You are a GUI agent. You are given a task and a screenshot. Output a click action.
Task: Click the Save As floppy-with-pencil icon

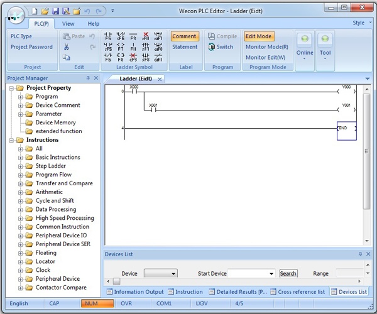pyautogui.click(x=66, y=11)
